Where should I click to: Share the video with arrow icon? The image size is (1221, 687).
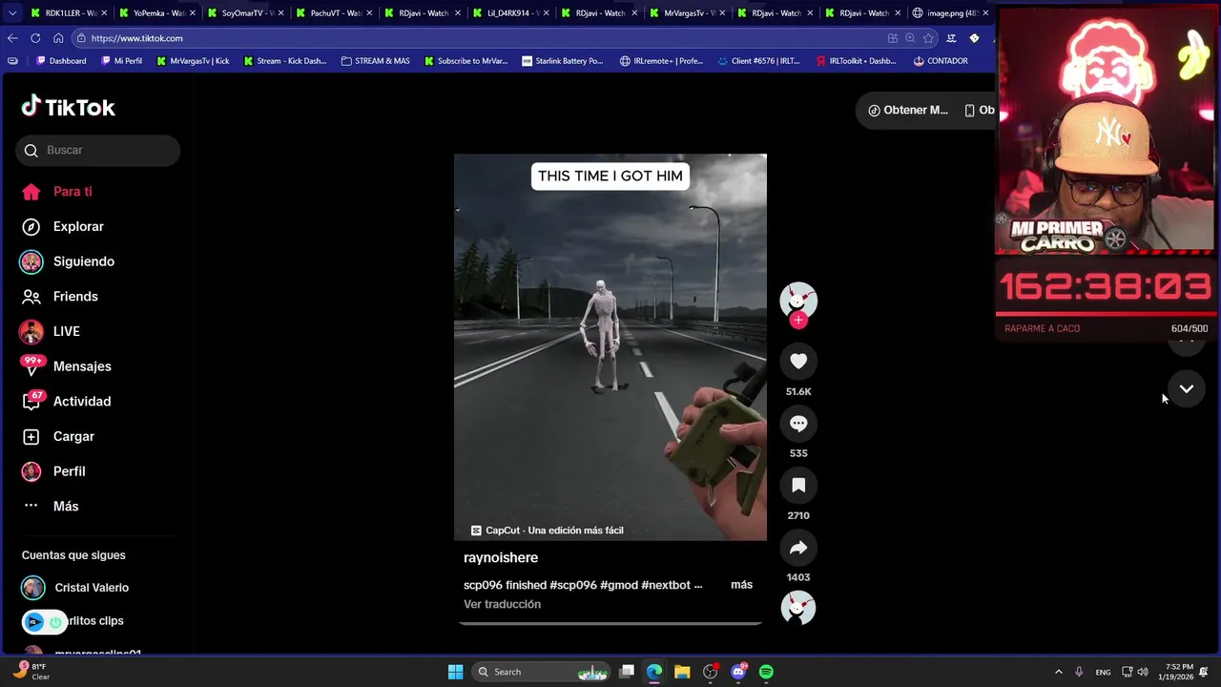(798, 548)
